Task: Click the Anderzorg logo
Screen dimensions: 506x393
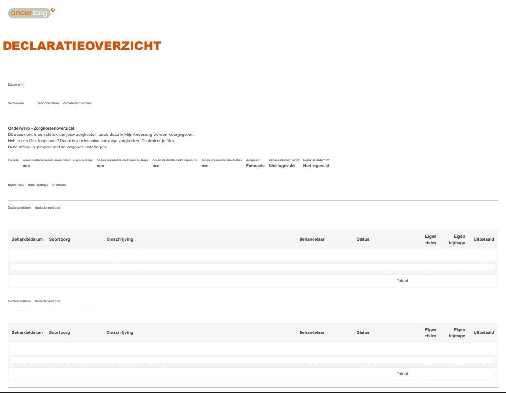Action: [x=31, y=13]
